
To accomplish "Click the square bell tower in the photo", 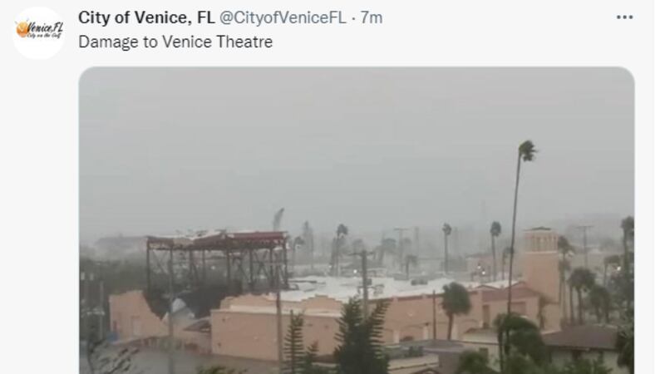I will pyautogui.click(x=541, y=265).
